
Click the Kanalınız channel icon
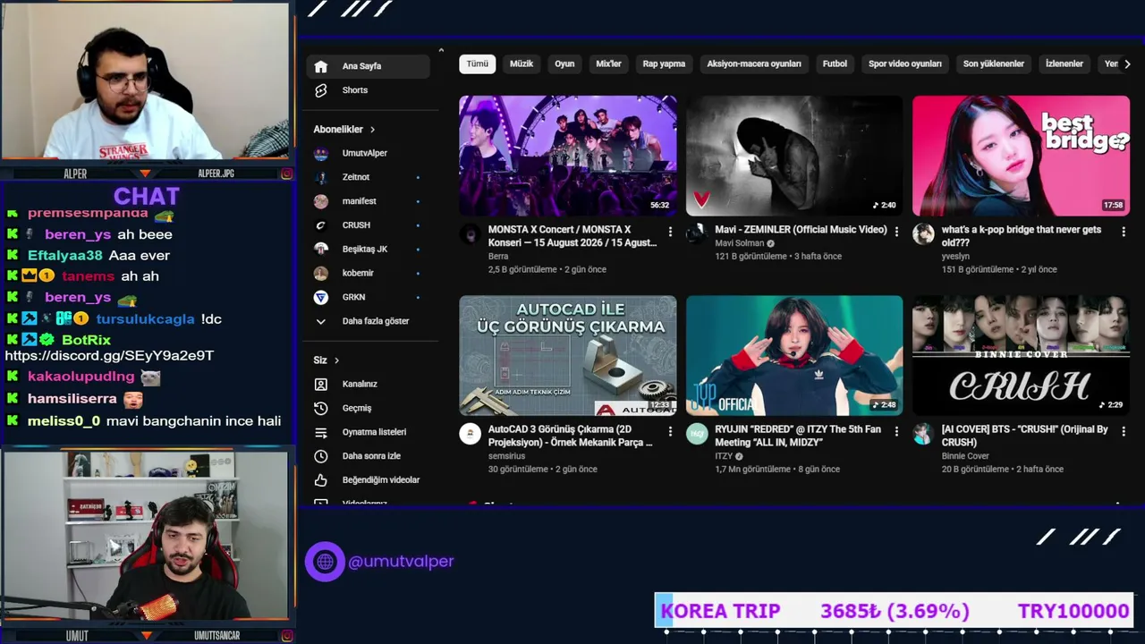[321, 384]
